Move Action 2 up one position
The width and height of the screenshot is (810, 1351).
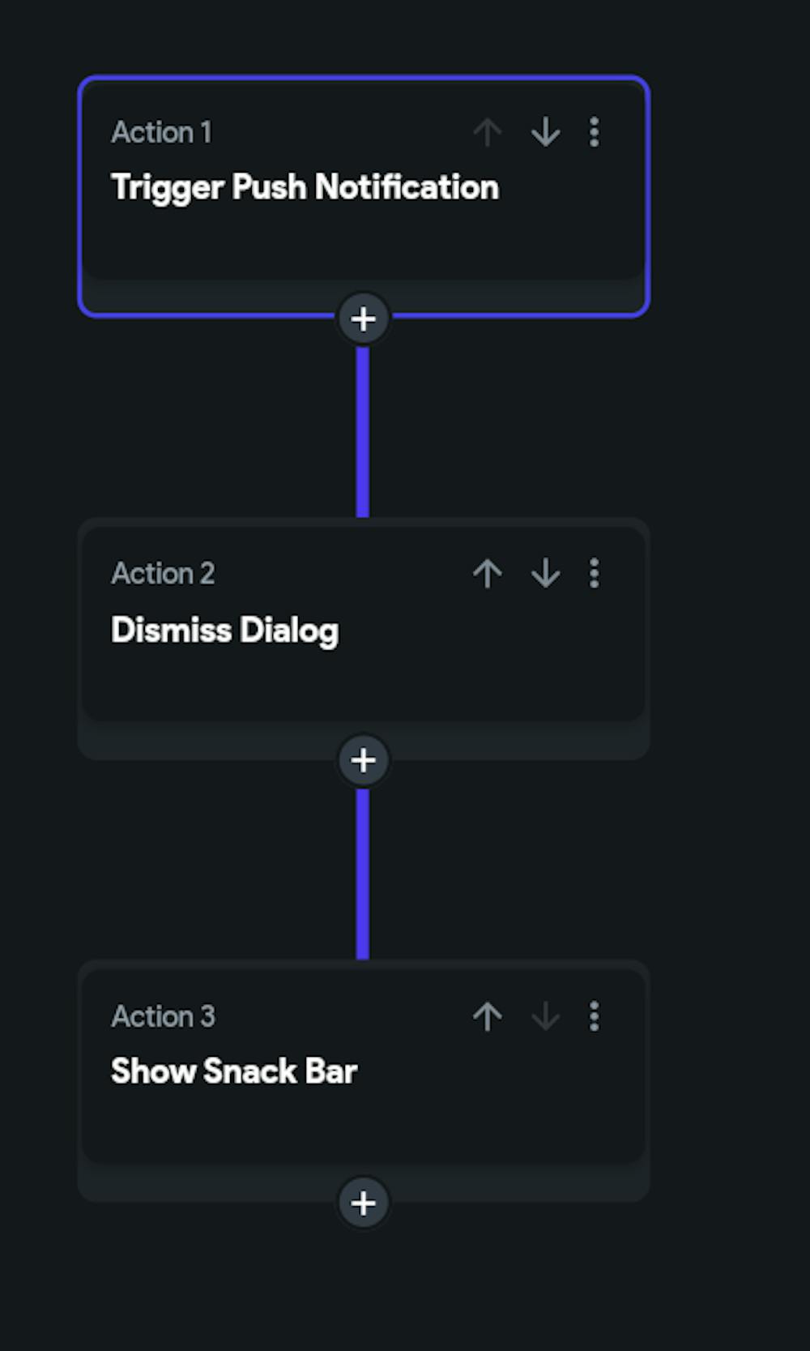tap(488, 574)
